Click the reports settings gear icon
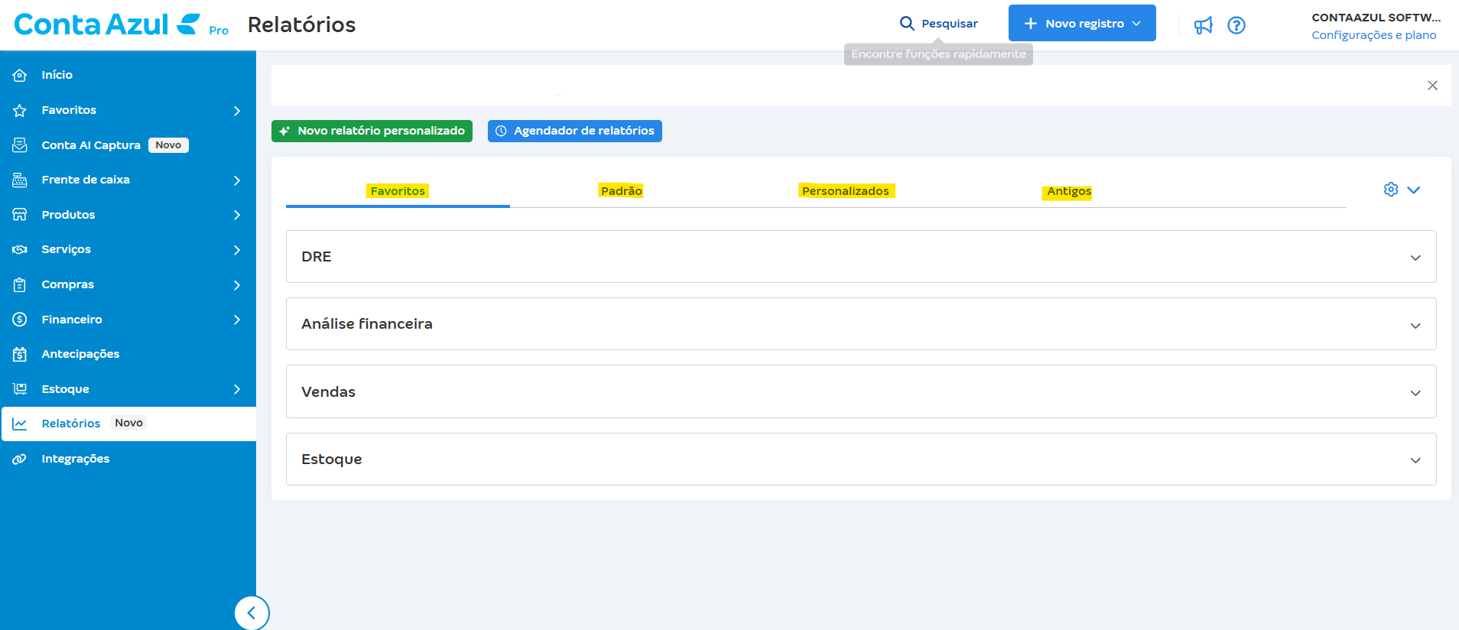Image resolution: width=1459 pixels, height=630 pixels. pyautogui.click(x=1390, y=190)
